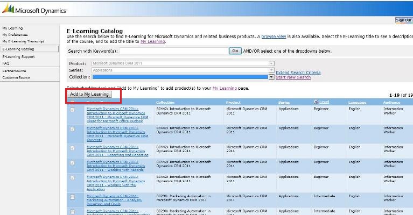Click the Start New Search link

(x=293, y=77)
